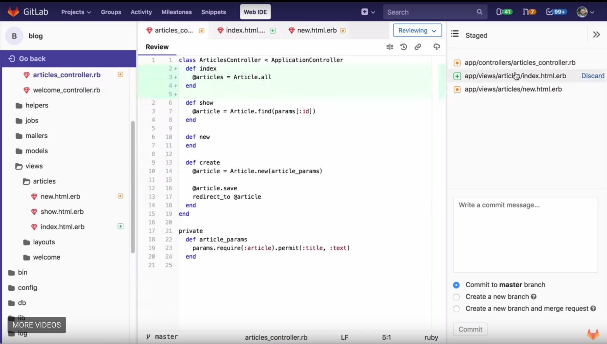Viewport: 607px width, 344px height.
Task: Open the side-by-side diff view icon
Action: pos(389,47)
